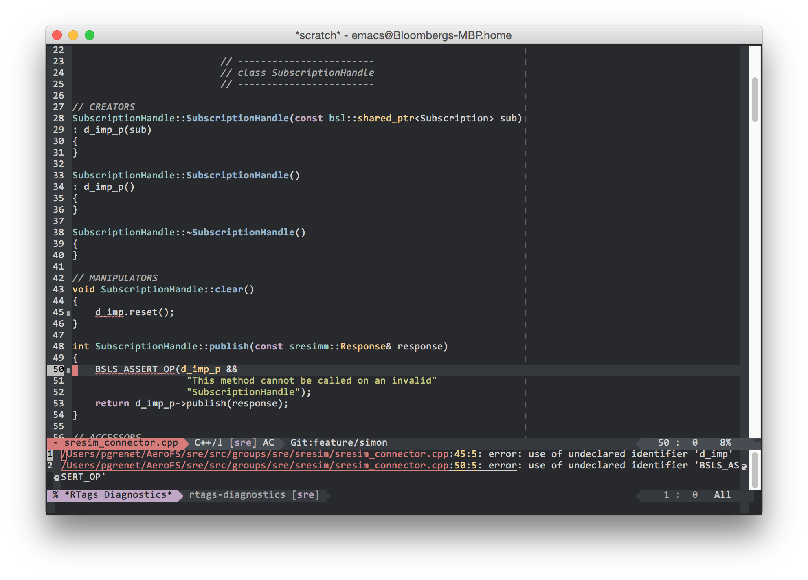The height and width of the screenshot is (580, 808).
Task: Click '// class SubscriptionHandle' comment
Action: coord(297,72)
